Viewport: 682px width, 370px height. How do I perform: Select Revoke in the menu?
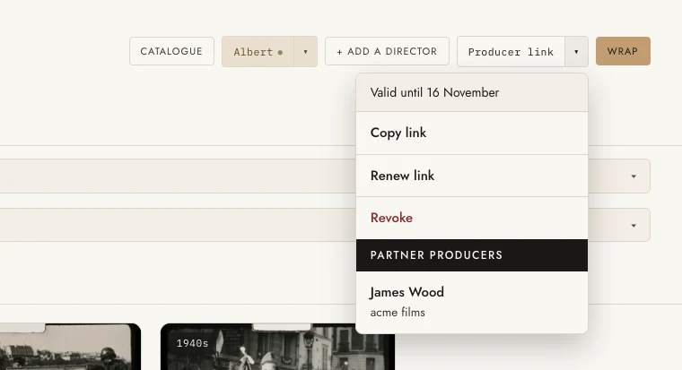tap(471, 218)
